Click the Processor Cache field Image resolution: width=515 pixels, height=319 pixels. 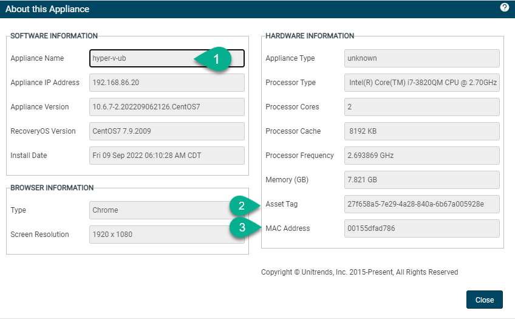click(x=422, y=131)
